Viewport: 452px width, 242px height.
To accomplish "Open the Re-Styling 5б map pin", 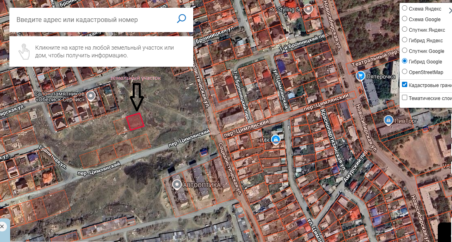I will [x=309, y=9].
